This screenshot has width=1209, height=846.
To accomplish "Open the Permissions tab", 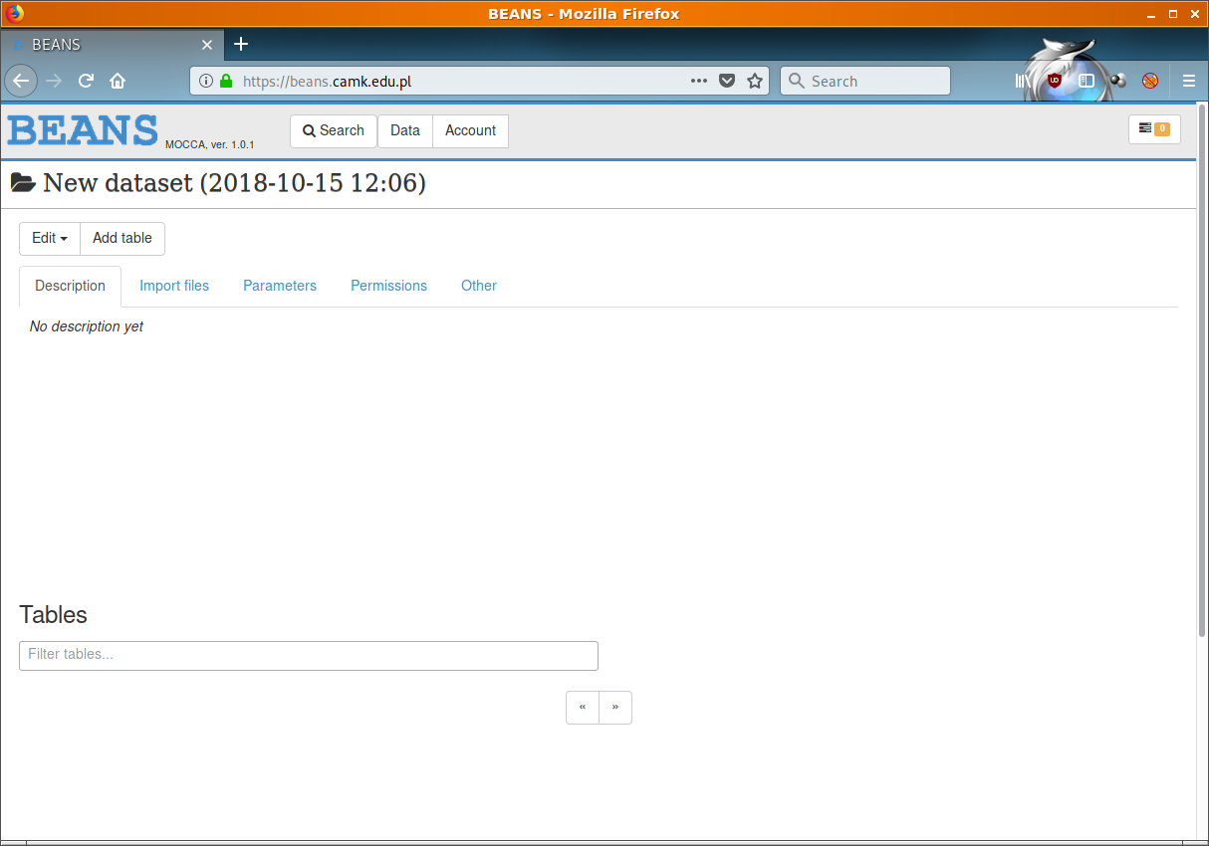I will (388, 287).
